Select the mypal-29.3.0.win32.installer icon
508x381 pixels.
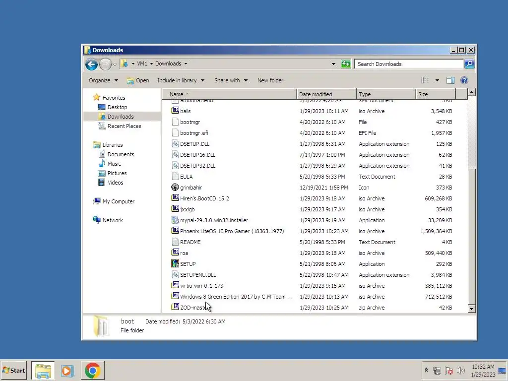pos(175,220)
